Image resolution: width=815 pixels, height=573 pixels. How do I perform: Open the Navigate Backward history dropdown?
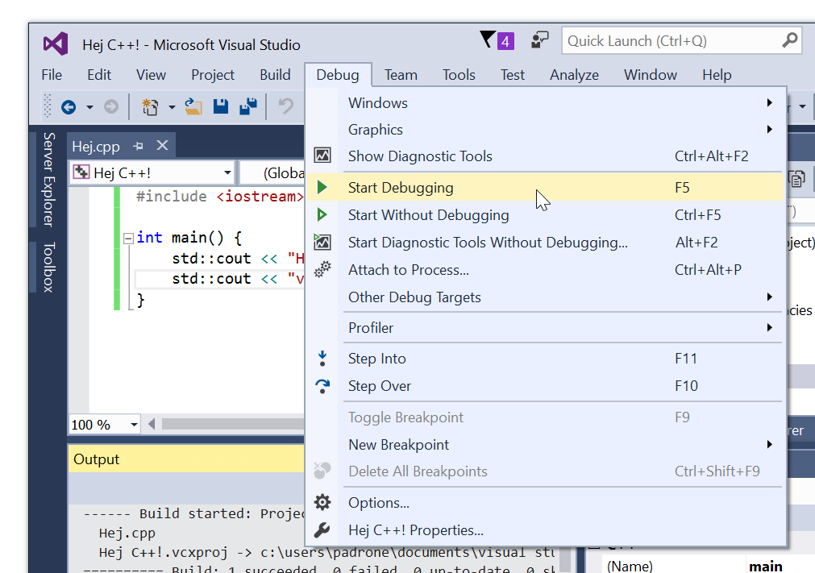pyautogui.click(x=89, y=107)
